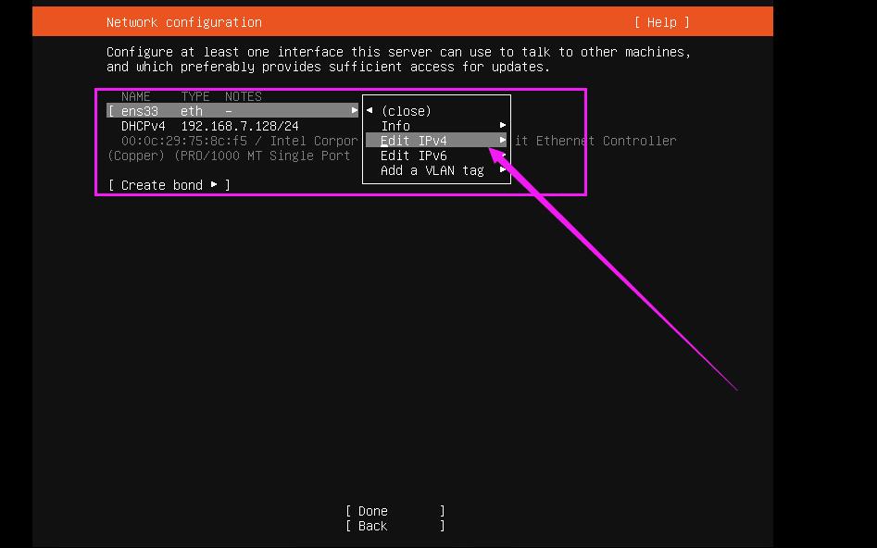
Task: Click the NAME column header
Action: (x=136, y=96)
